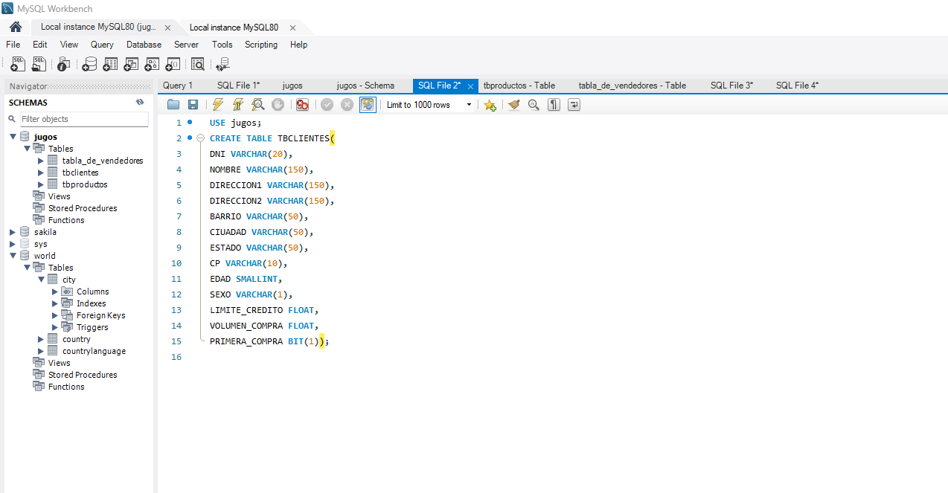Reconnect to DBMS icon
The image size is (948, 493).
pyautogui.click(x=222, y=64)
